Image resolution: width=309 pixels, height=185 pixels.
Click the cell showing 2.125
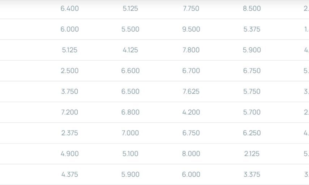[252, 154]
